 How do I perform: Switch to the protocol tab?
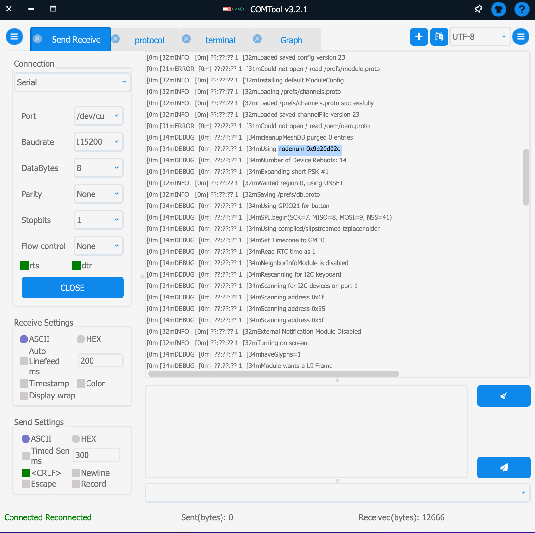tap(149, 40)
